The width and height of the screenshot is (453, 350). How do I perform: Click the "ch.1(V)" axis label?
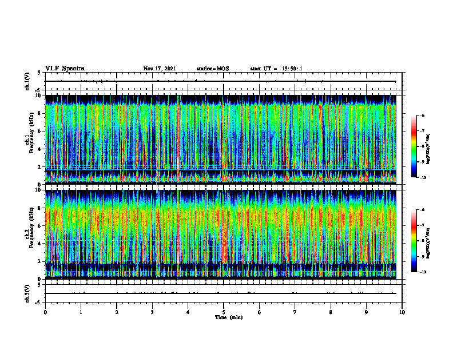point(27,81)
